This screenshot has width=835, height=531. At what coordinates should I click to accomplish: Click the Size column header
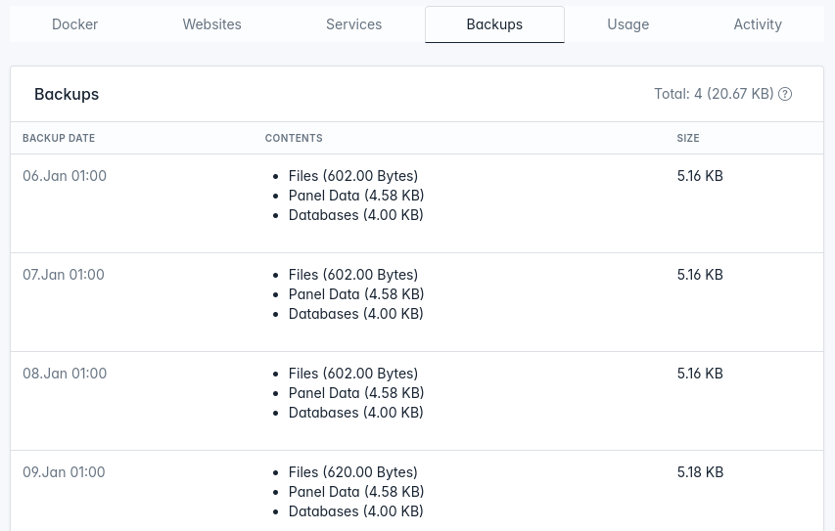688,138
